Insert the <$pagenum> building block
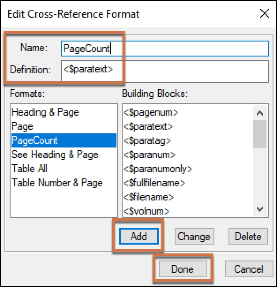The width and height of the screenshot is (277, 287). click(150, 112)
